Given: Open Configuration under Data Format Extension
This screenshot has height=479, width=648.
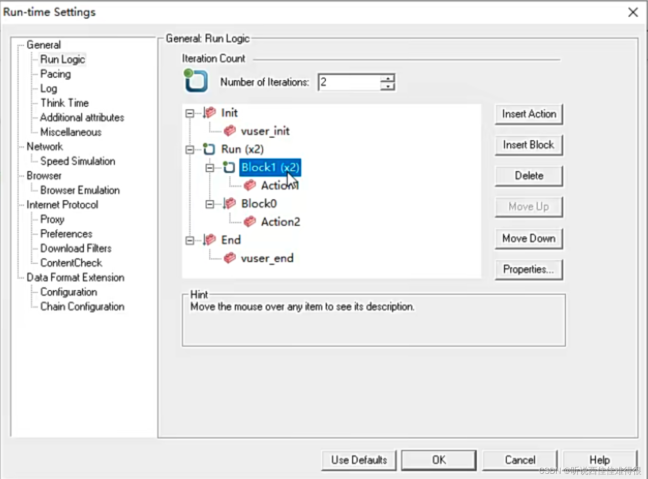Looking at the screenshot, I should coord(69,292).
